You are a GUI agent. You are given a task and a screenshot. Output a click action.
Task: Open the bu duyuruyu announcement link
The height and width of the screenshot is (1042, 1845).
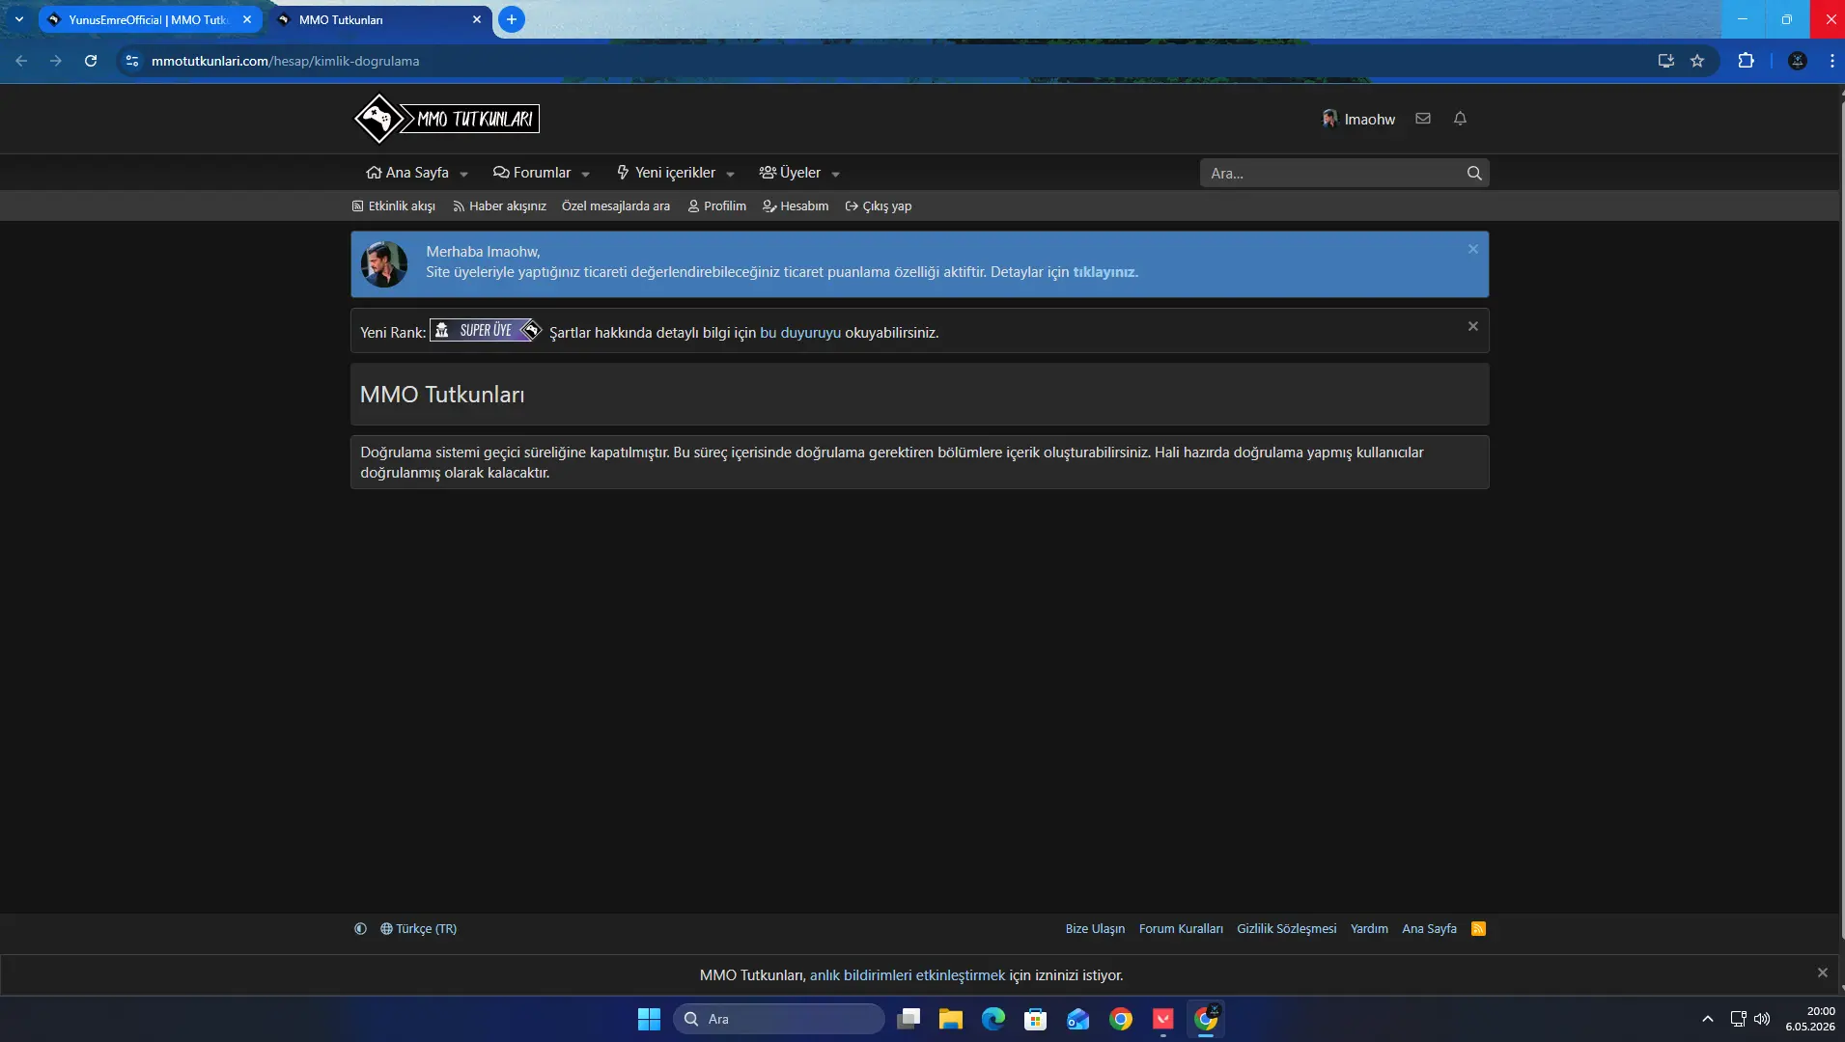coord(800,333)
